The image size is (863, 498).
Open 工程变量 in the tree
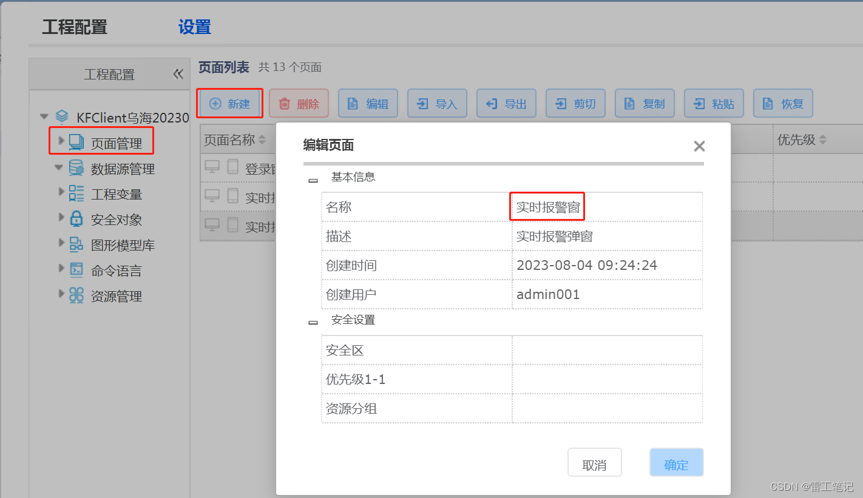point(117,195)
